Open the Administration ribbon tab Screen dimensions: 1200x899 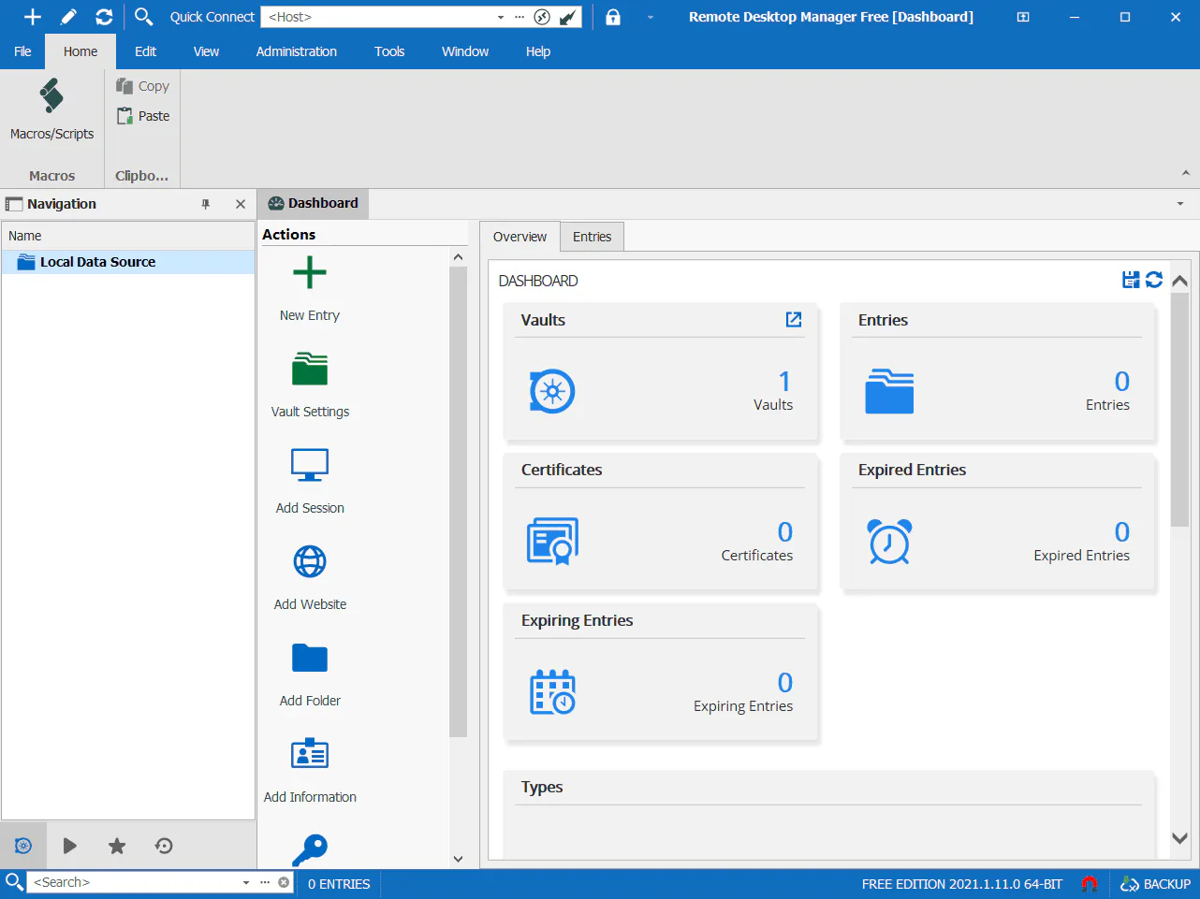(x=297, y=51)
